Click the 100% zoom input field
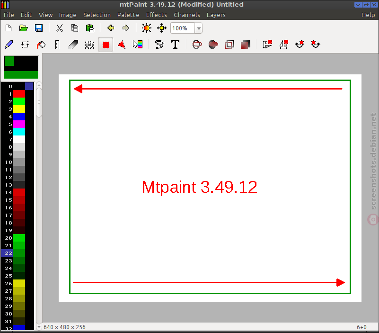The height and width of the screenshot is (333, 379). click(183, 28)
